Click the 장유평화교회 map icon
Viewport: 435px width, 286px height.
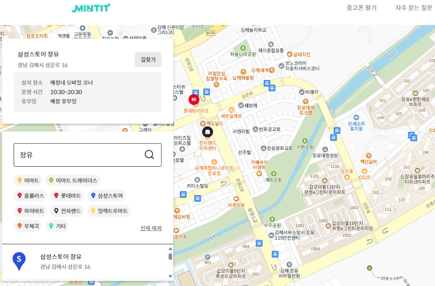click(264, 148)
